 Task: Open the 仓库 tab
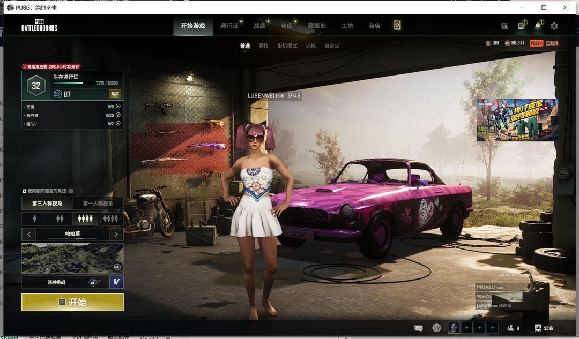point(287,26)
